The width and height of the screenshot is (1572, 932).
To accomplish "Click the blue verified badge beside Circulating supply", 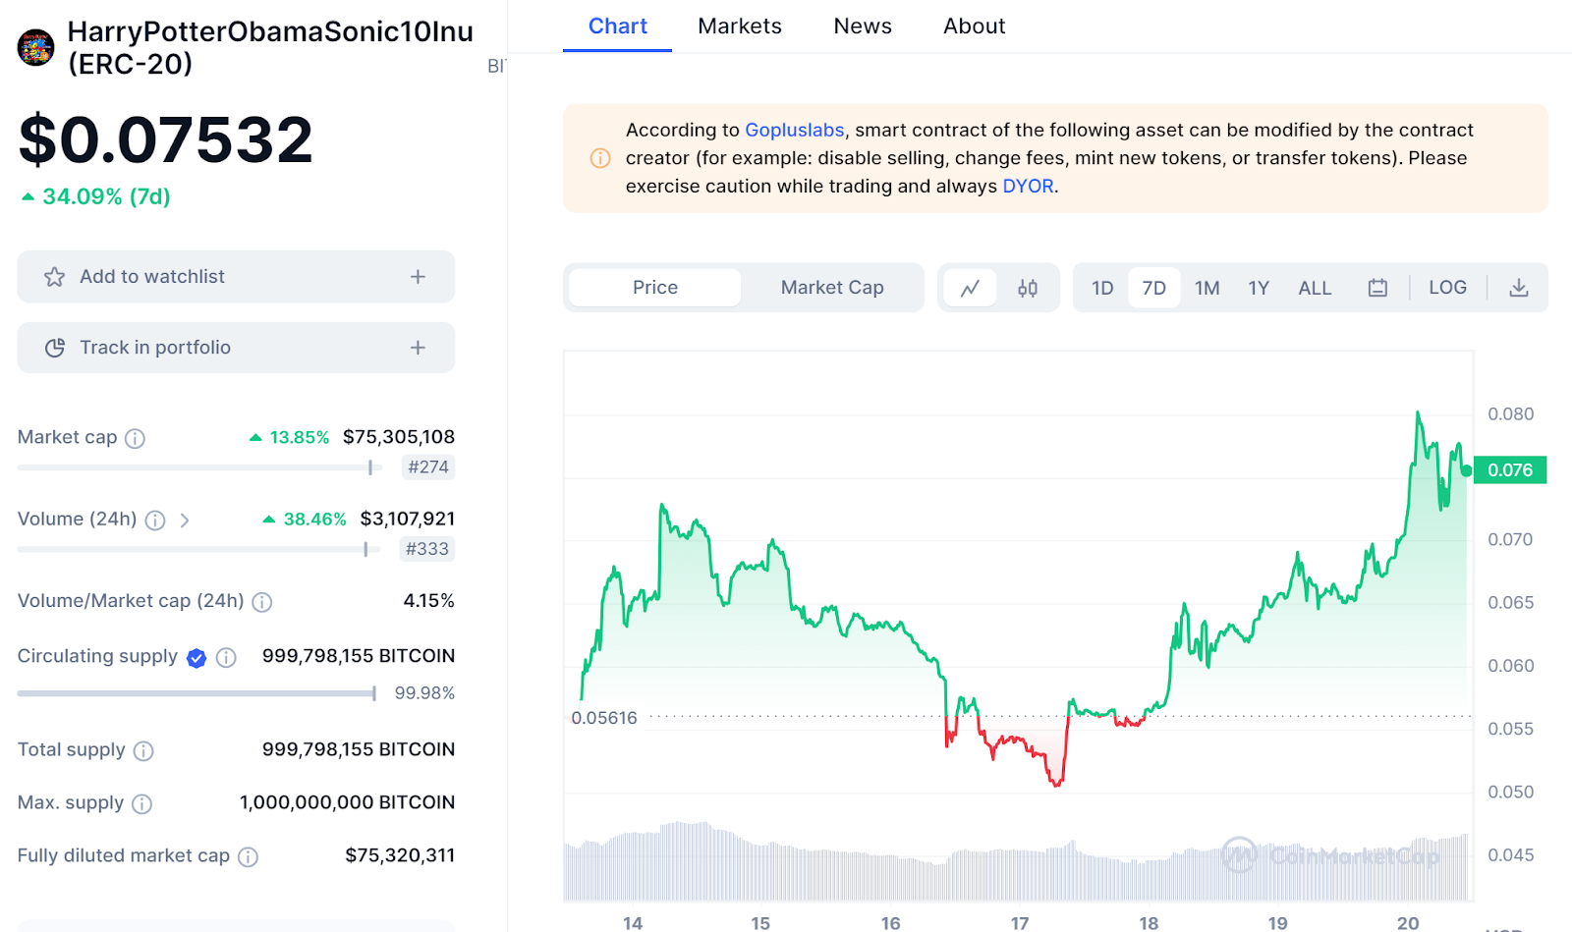I will (x=196, y=658).
